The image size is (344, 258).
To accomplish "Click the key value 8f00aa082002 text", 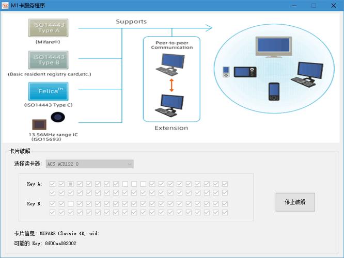I will [x=60, y=243].
